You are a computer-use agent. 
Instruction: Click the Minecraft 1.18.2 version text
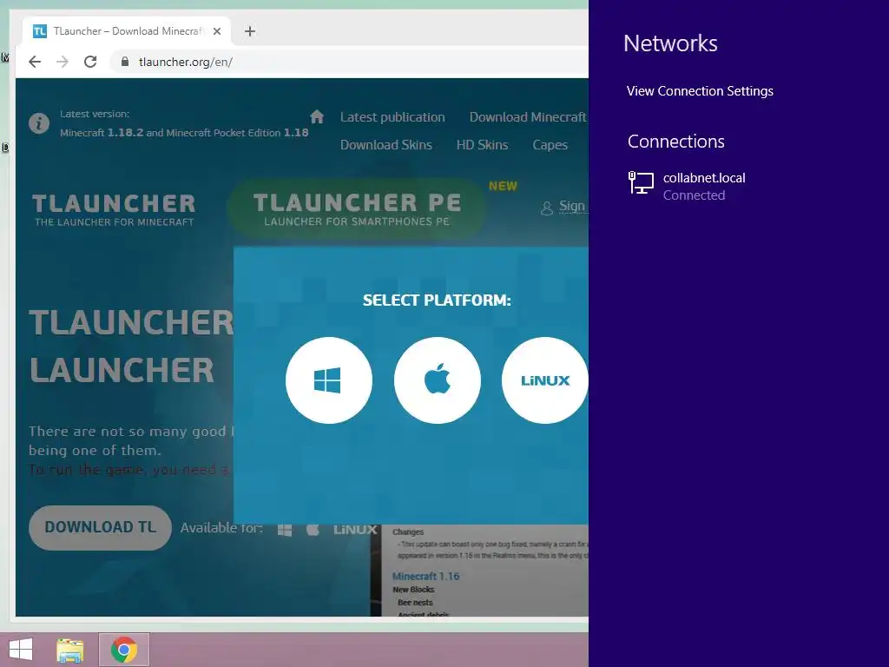tap(102, 133)
